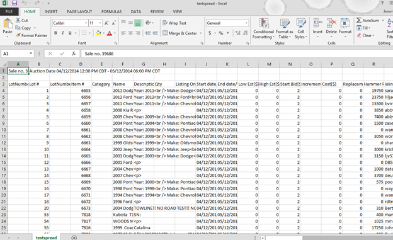Viewport: 393px width, 240px height.
Task: Select the testspread sheet tab
Action: [47, 237]
